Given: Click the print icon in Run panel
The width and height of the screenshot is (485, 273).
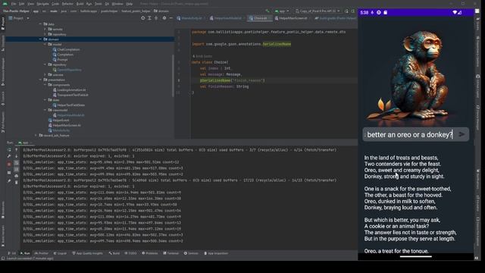Looking at the screenshot, I should click(x=17, y=176).
